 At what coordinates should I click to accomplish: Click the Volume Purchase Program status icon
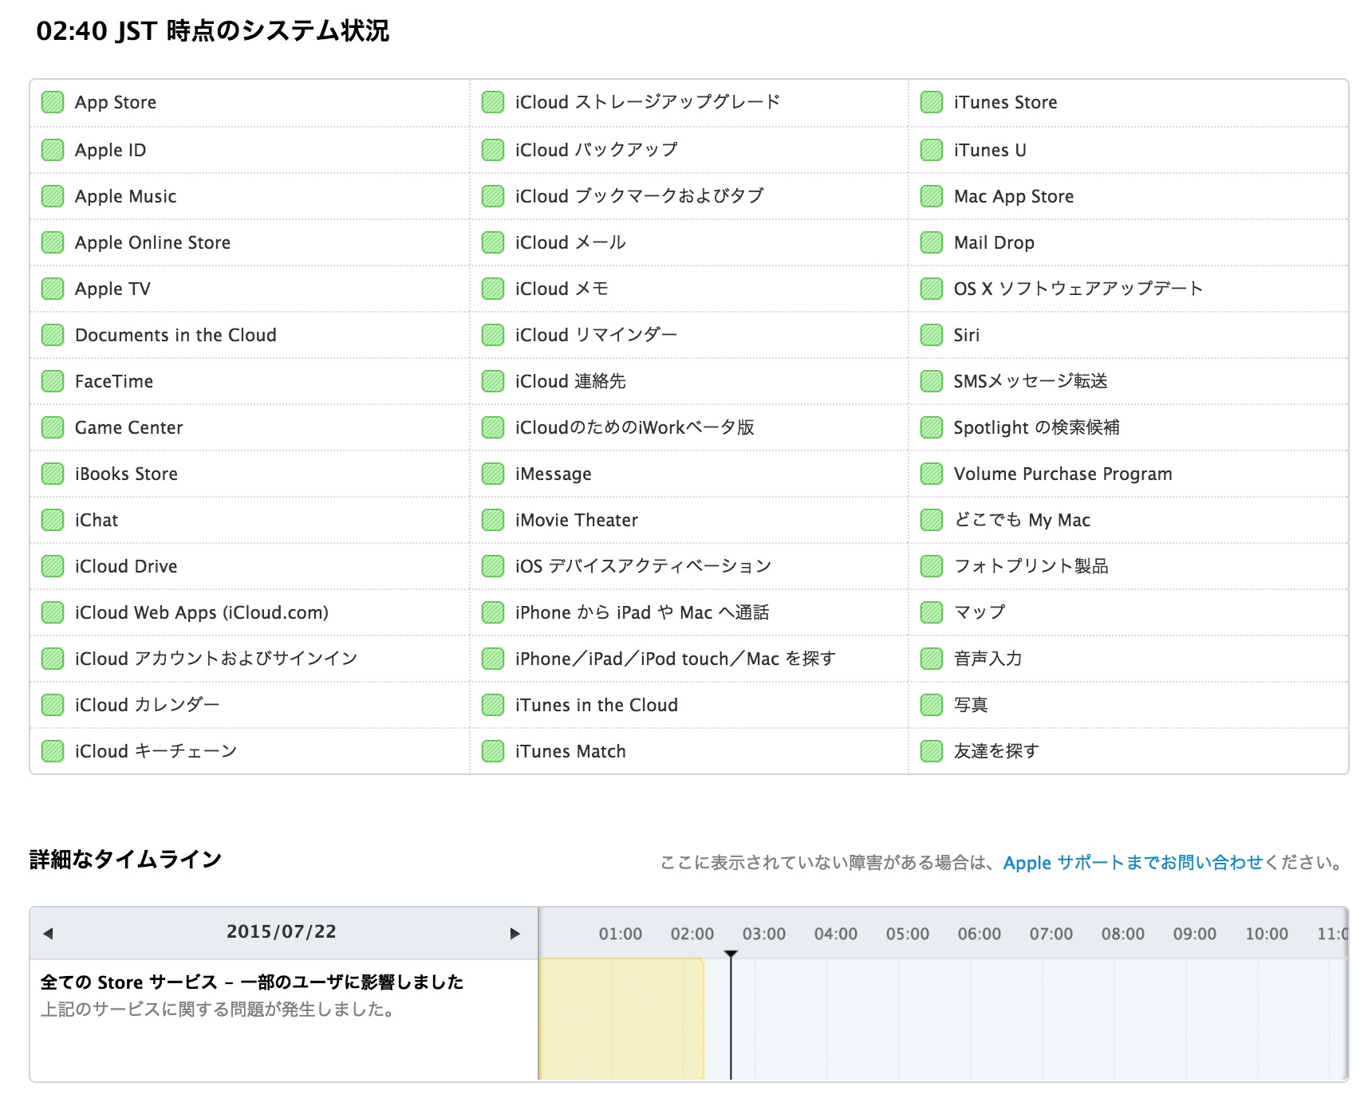932,474
